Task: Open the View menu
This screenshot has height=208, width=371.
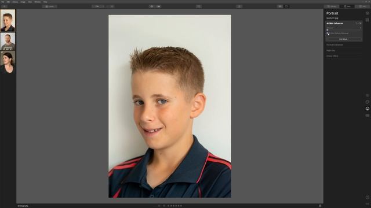Action: pyautogui.click(x=30, y=2)
